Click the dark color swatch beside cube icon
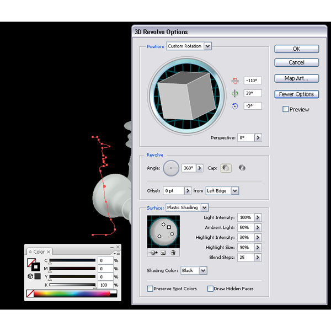 point(38,276)
